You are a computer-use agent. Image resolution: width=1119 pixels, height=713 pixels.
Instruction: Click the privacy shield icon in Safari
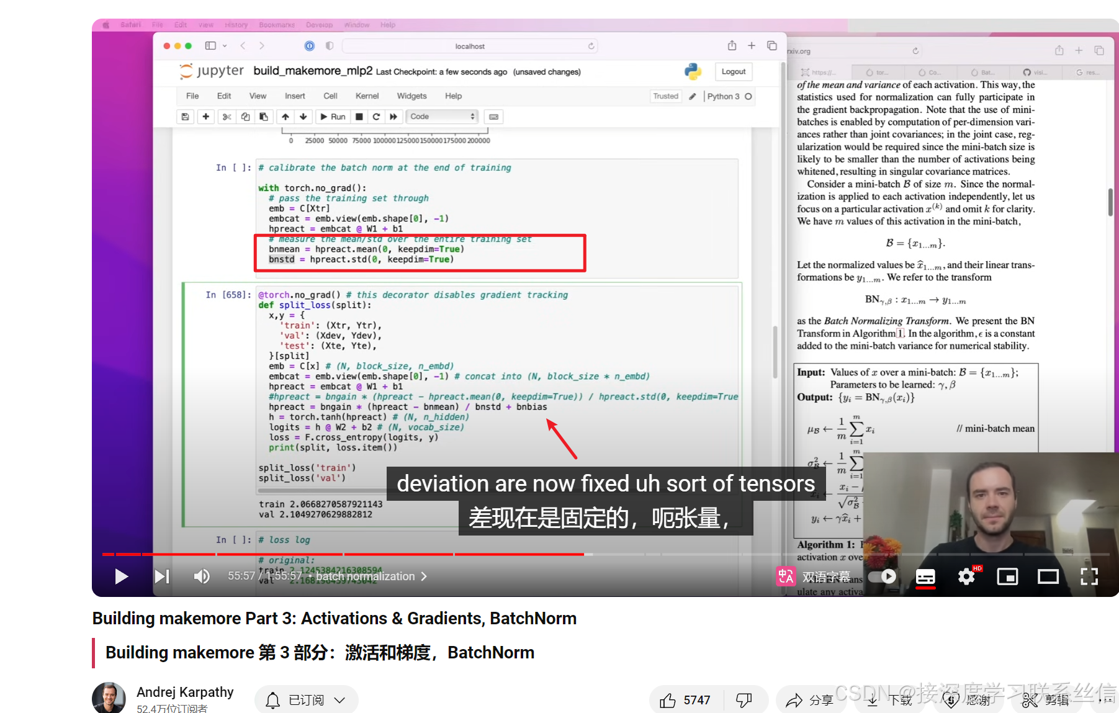330,46
